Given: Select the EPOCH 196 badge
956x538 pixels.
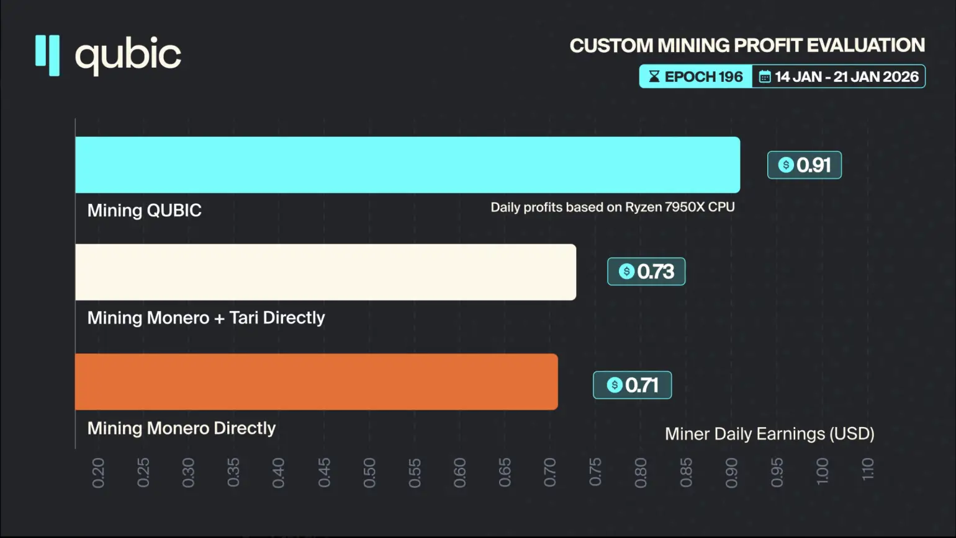Looking at the screenshot, I should tap(696, 76).
